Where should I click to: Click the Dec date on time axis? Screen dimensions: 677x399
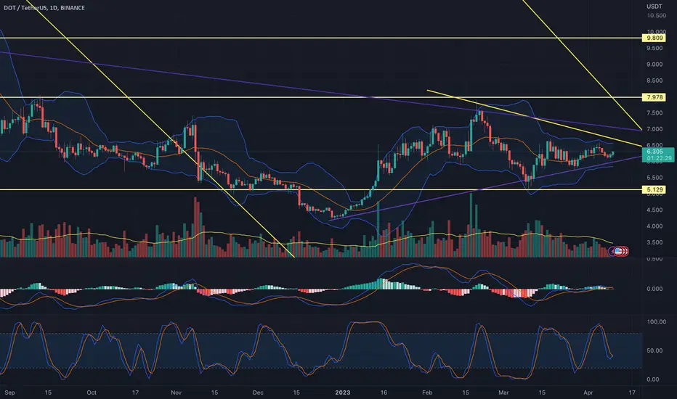pyautogui.click(x=258, y=392)
